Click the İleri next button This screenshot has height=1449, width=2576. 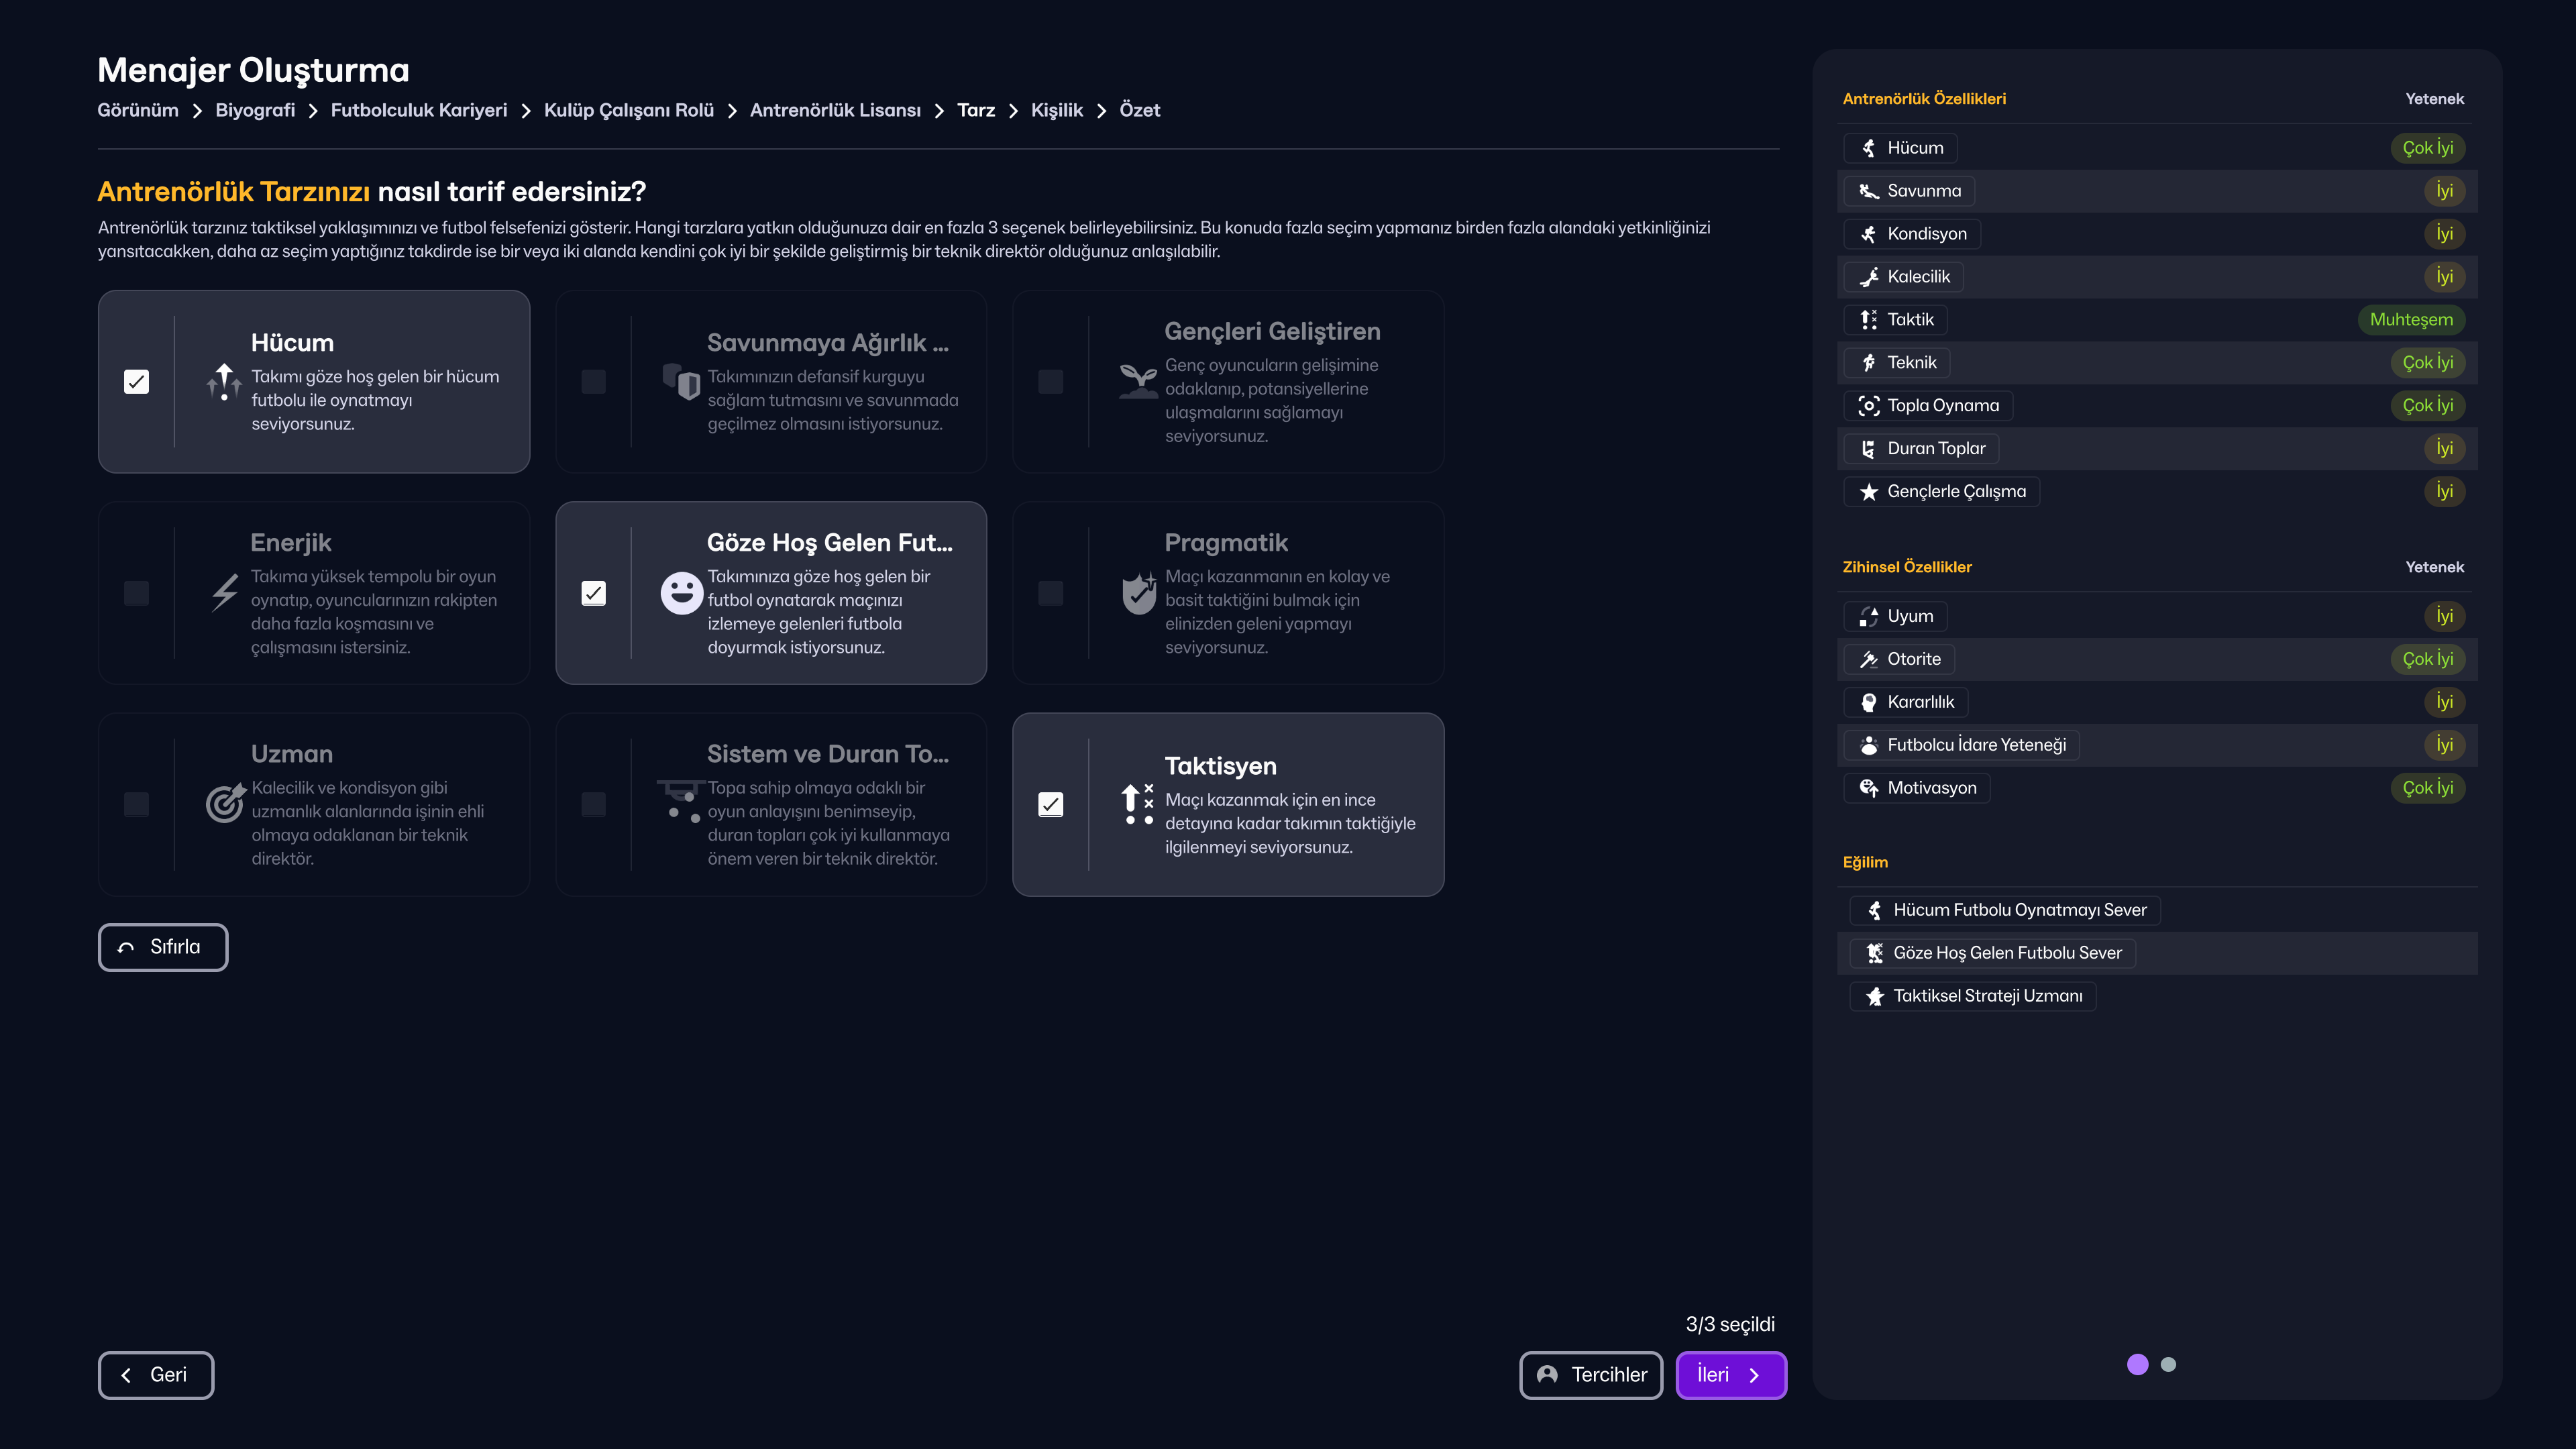coord(1730,1375)
